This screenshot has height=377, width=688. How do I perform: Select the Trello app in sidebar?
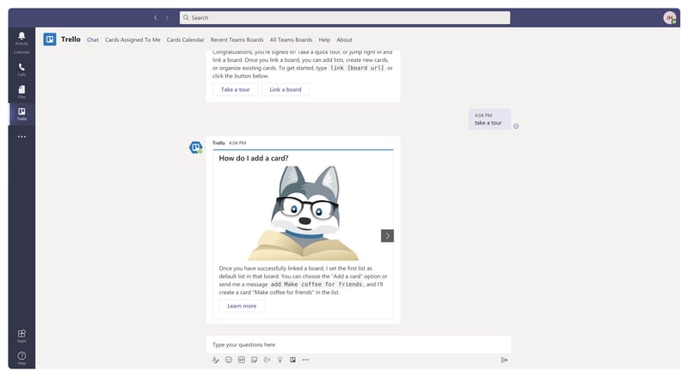21,113
